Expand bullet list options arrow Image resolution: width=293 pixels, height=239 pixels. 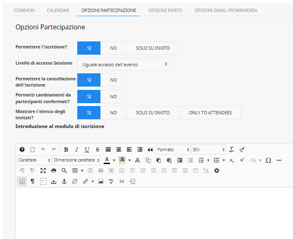[x=224, y=160]
